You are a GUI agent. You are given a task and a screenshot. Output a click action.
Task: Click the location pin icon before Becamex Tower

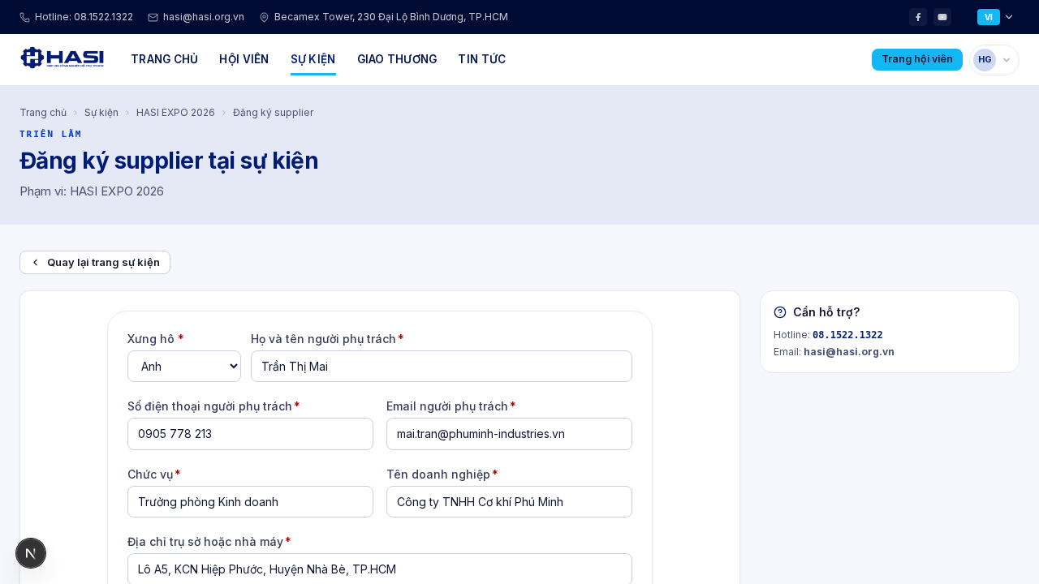tap(264, 17)
